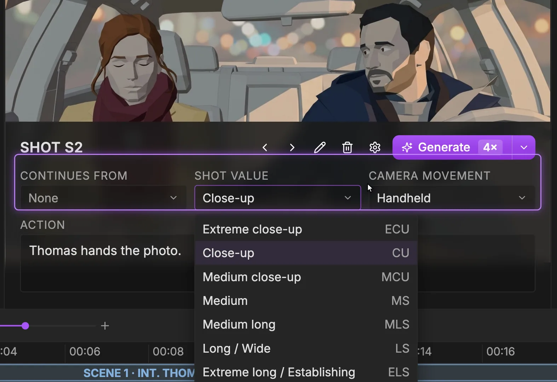Click the Generate button
This screenshot has height=382, width=557.
pos(452,147)
